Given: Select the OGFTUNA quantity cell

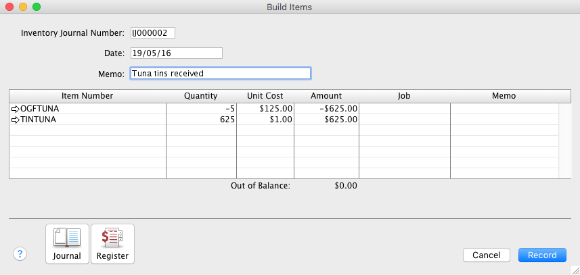Looking at the screenshot, I should click(201, 108).
